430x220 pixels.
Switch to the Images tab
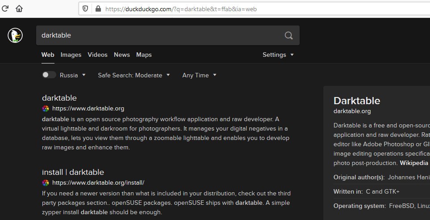(71, 55)
